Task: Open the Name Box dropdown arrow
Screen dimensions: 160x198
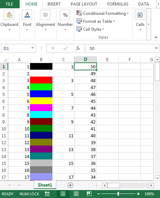Action: (32, 48)
